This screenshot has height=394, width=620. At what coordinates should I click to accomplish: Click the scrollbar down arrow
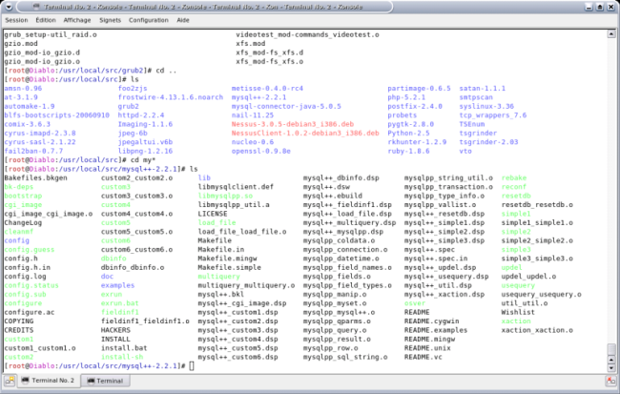tap(612, 366)
